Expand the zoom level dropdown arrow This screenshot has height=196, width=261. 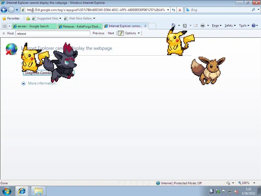click(x=254, y=183)
